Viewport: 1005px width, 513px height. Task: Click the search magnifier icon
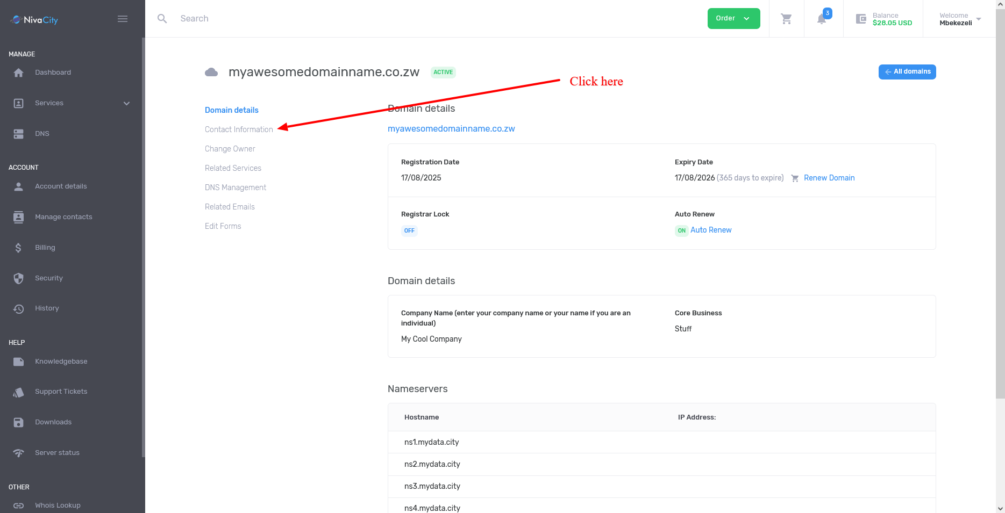coord(162,19)
